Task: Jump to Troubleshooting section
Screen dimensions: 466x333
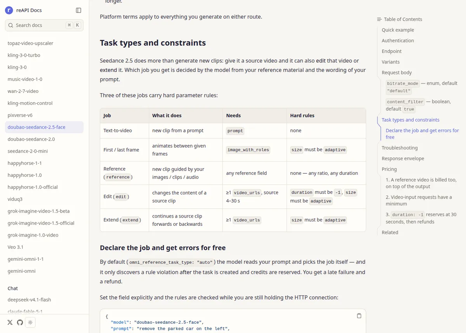Action: coord(400,148)
